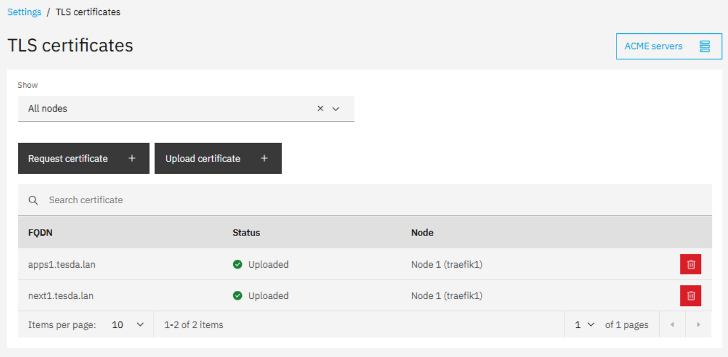
Task: Clear the All nodes filter with the X
Action: [320, 108]
